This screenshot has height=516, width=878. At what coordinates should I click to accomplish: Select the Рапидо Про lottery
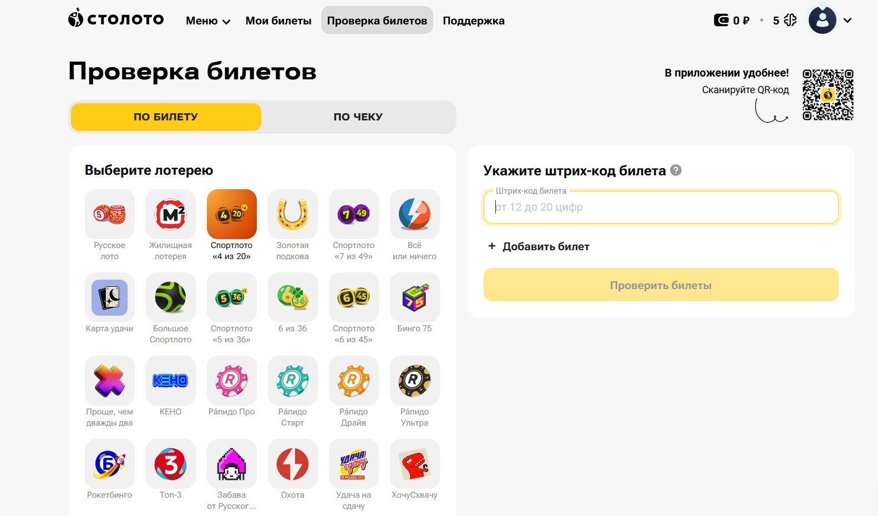coord(231,381)
